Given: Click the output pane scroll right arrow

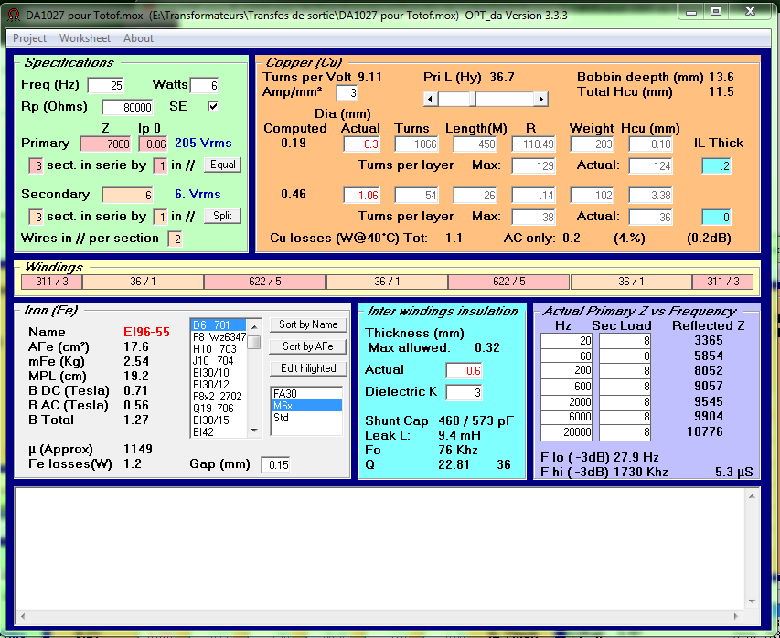Looking at the screenshot, I should pyautogui.click(x=736, y=617).
